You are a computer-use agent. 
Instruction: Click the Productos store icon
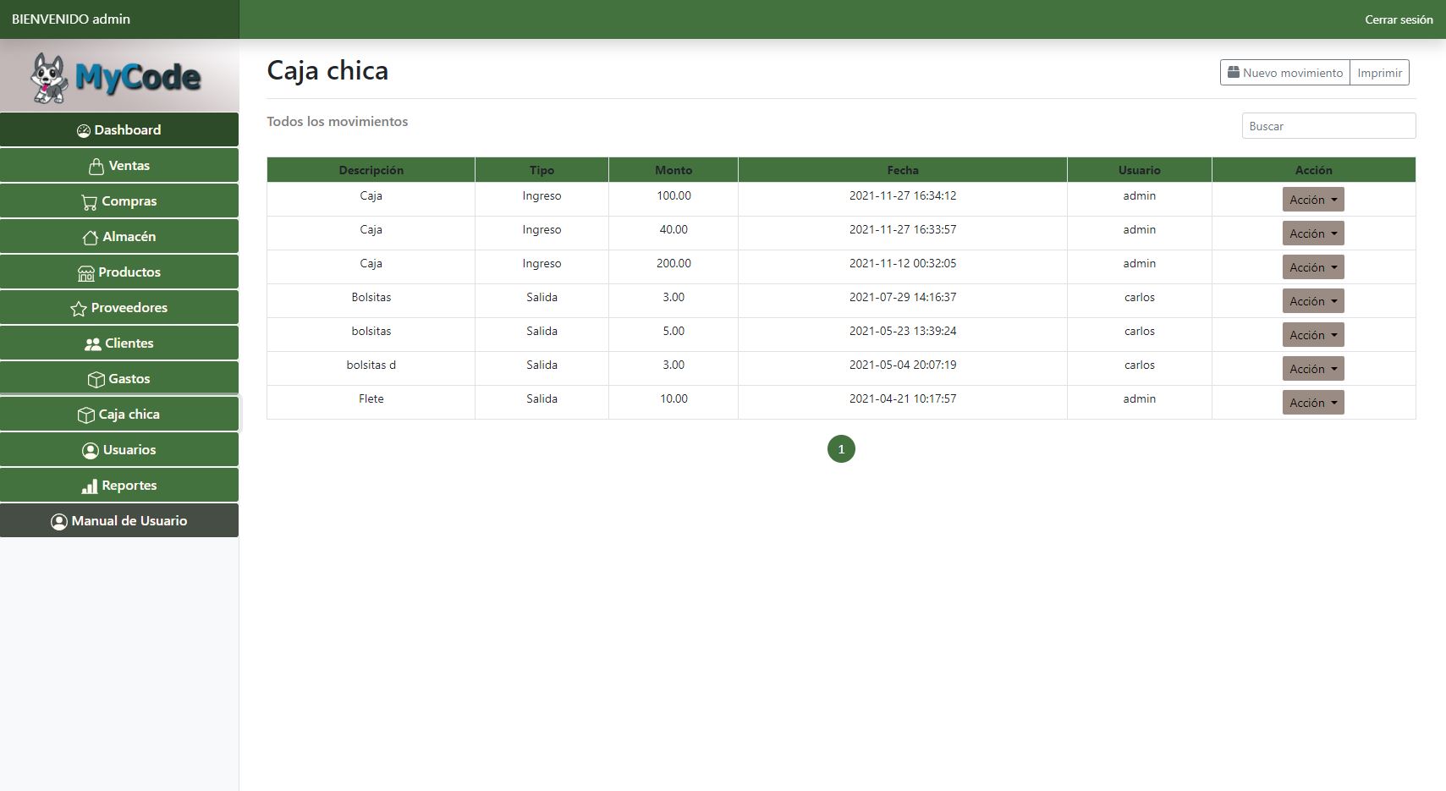pyautogui.click(x=85, y=273)
